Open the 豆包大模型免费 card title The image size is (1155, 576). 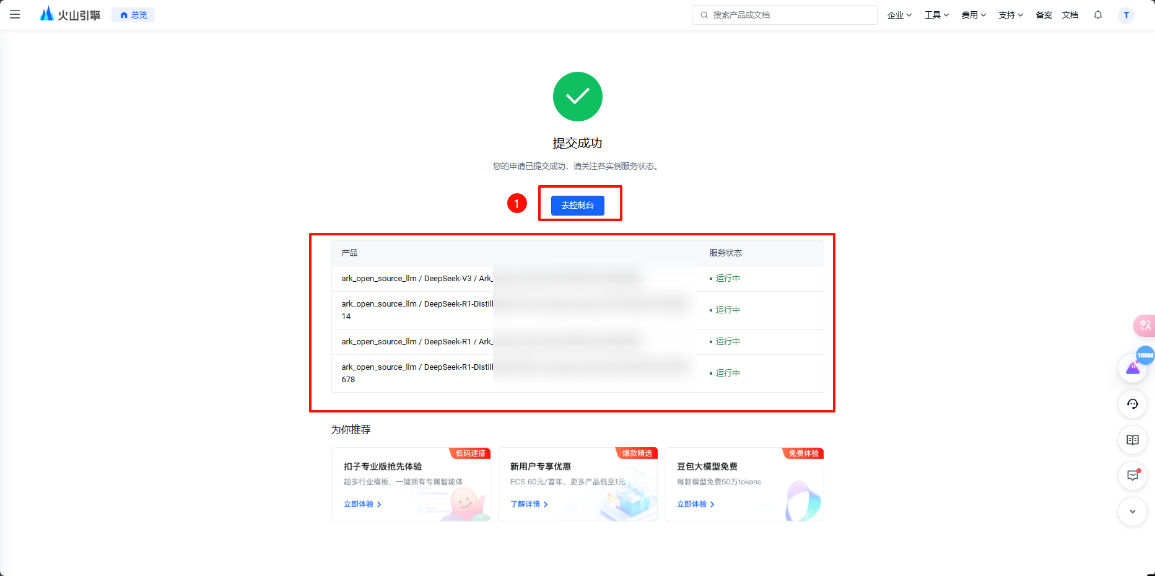pyautogui.click(x=707, y=466)
